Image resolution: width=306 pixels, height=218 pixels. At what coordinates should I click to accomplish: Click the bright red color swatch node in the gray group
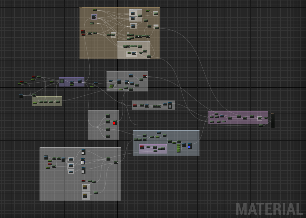point(114,123)
